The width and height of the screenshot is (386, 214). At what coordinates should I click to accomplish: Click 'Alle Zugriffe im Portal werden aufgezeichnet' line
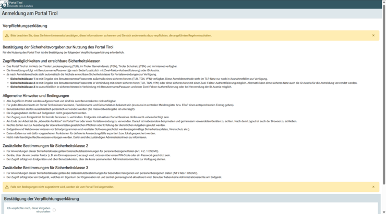coord(62,101)
